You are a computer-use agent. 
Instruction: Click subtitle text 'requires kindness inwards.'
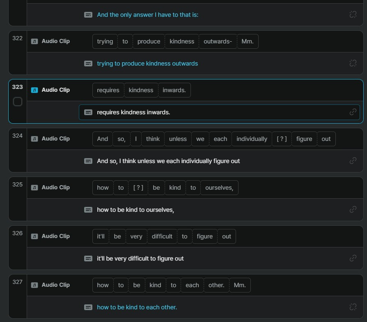pos(133,112)
